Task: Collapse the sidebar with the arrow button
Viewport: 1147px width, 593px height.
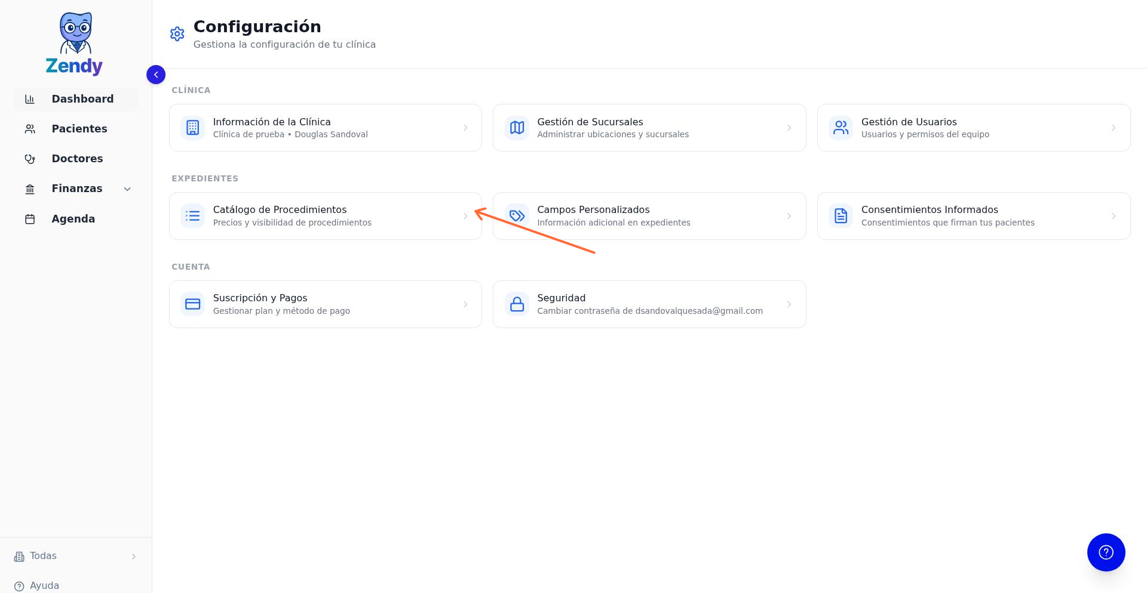Action: (x=156, y=75)
